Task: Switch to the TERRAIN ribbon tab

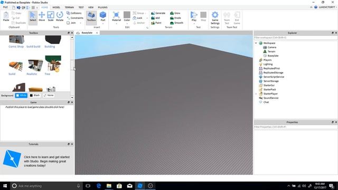Action: [69, 7]
